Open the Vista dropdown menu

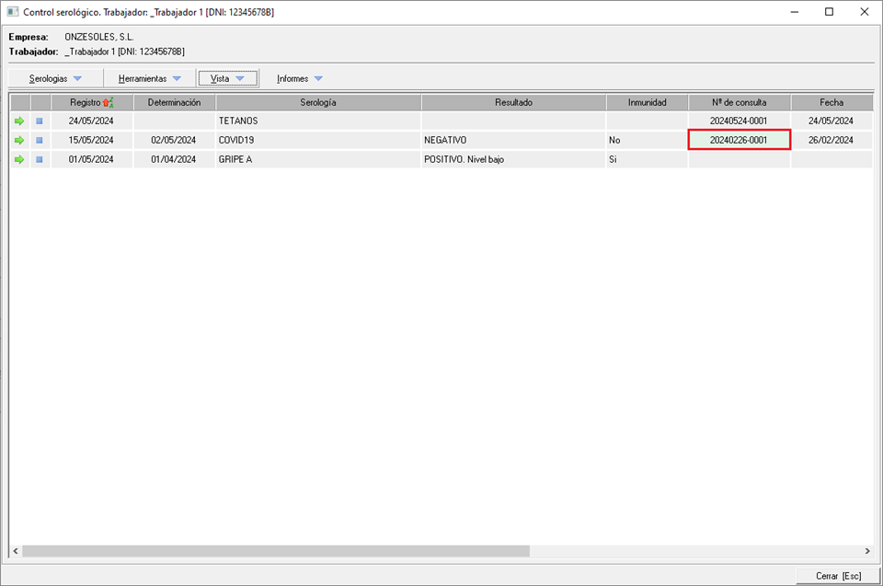pyautogui.click(x=227, y=79)
